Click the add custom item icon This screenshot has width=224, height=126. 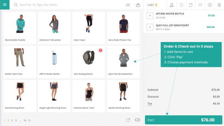(128, 120)
